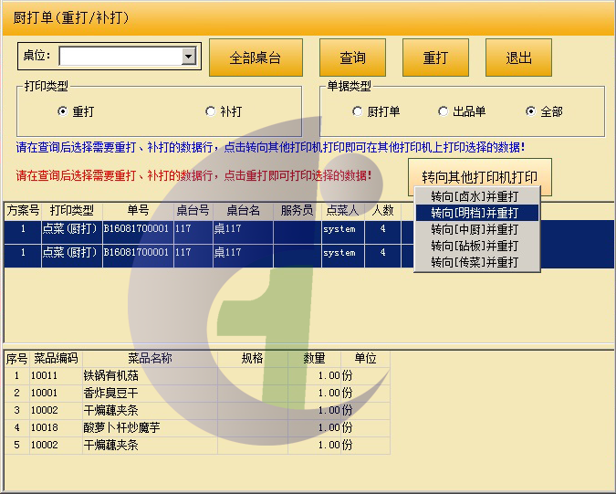Choose 转向[明档]并重打 menu item
Image resolution: width=616 pixels, height=494 pixels.
(477, 213)
